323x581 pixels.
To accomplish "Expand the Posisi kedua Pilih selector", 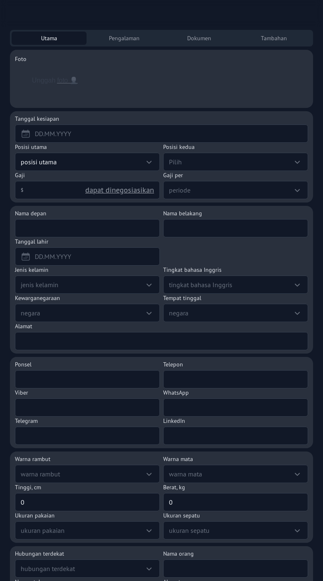I will (235, 162).
